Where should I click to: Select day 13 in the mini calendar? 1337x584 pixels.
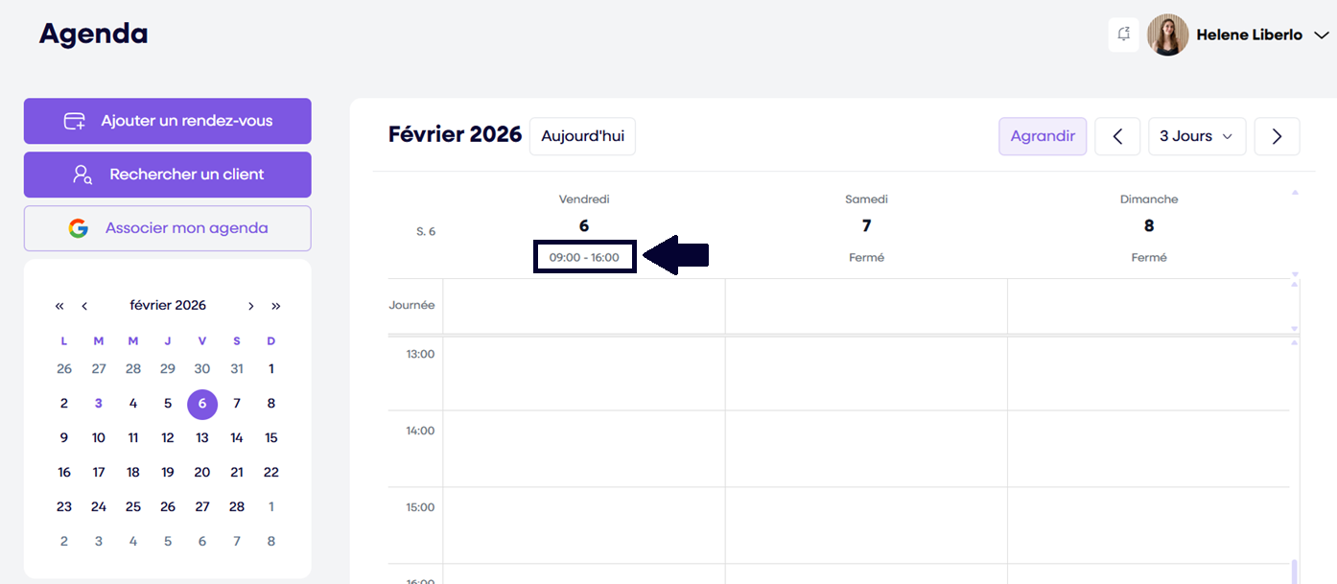[202, 437]
